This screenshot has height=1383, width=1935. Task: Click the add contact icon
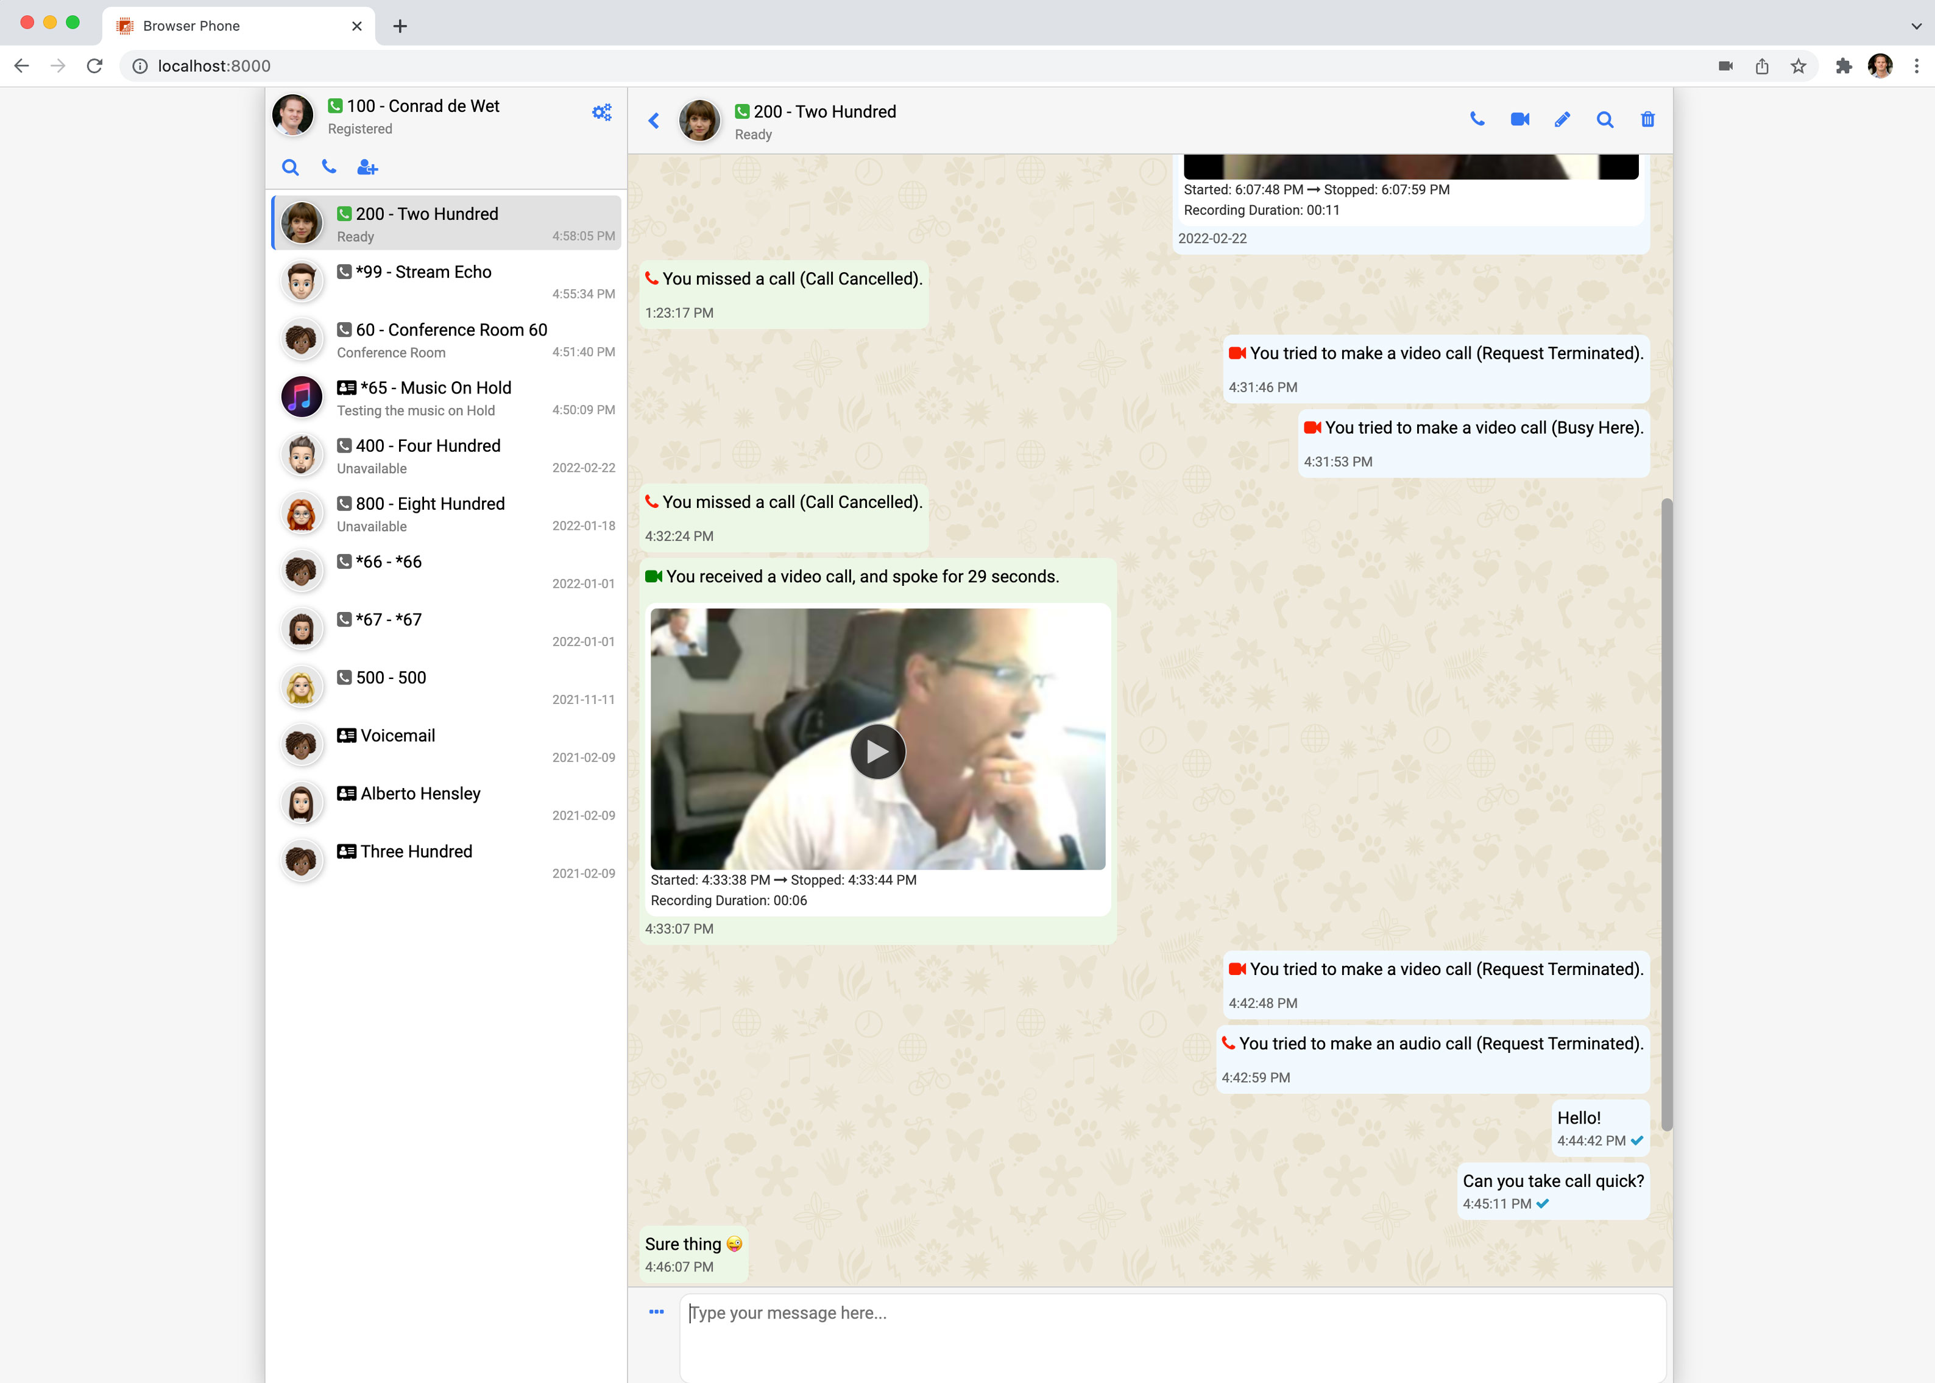367,167
